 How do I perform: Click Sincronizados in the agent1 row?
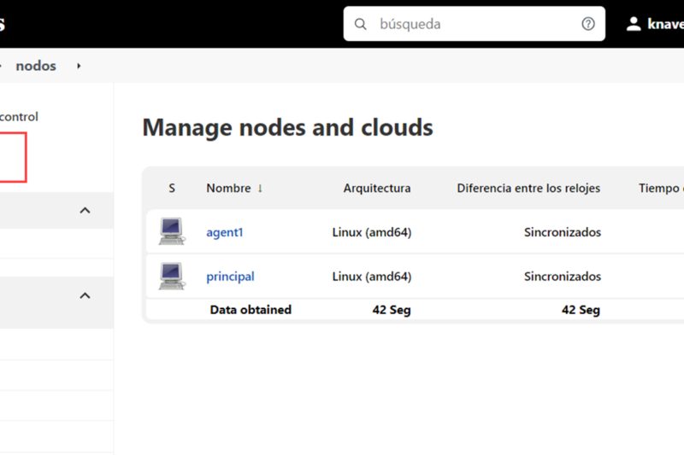[563, 232]
